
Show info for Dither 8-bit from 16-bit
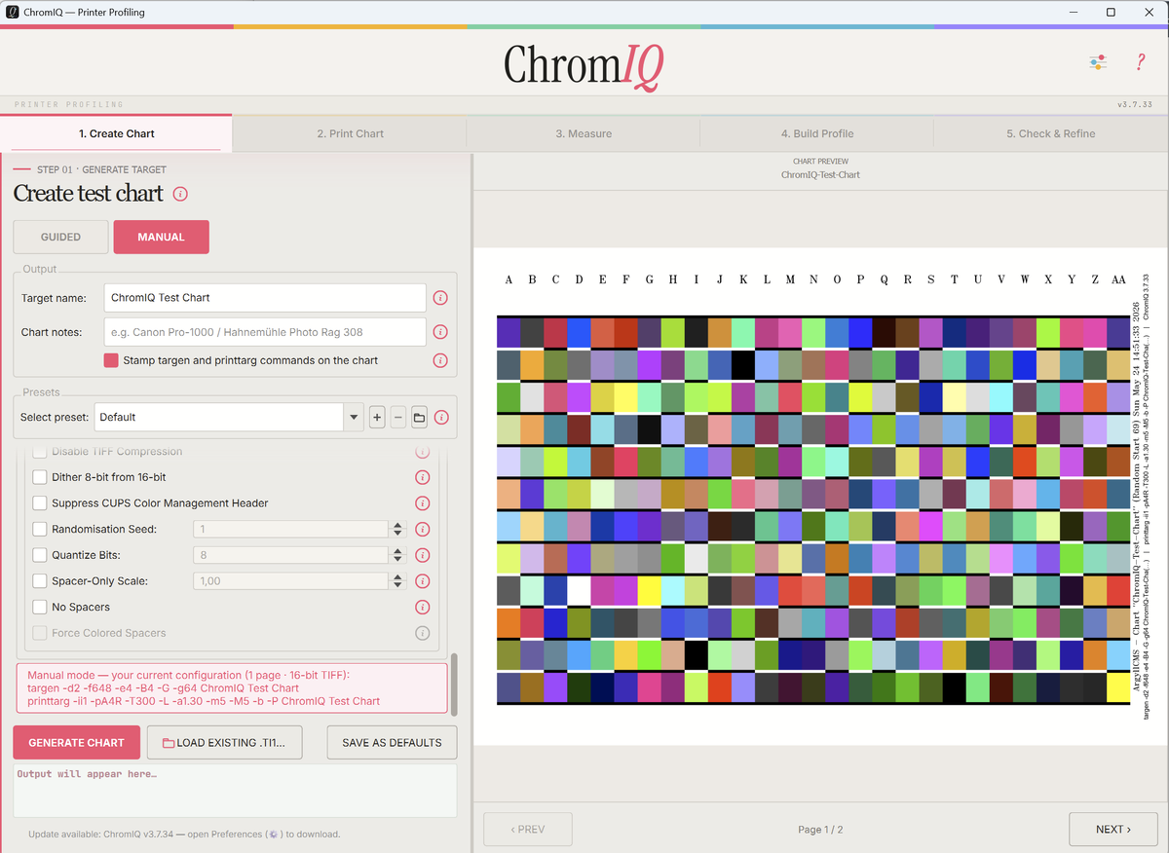423,477
